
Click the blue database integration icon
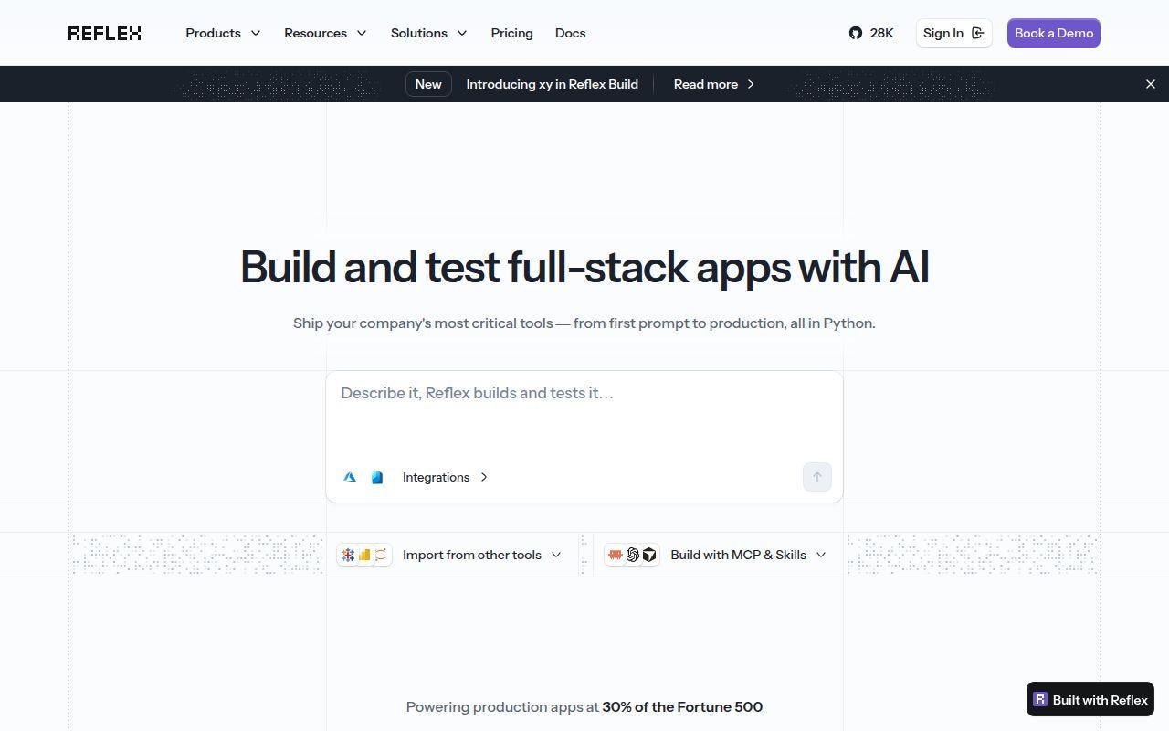pos(377,477)
